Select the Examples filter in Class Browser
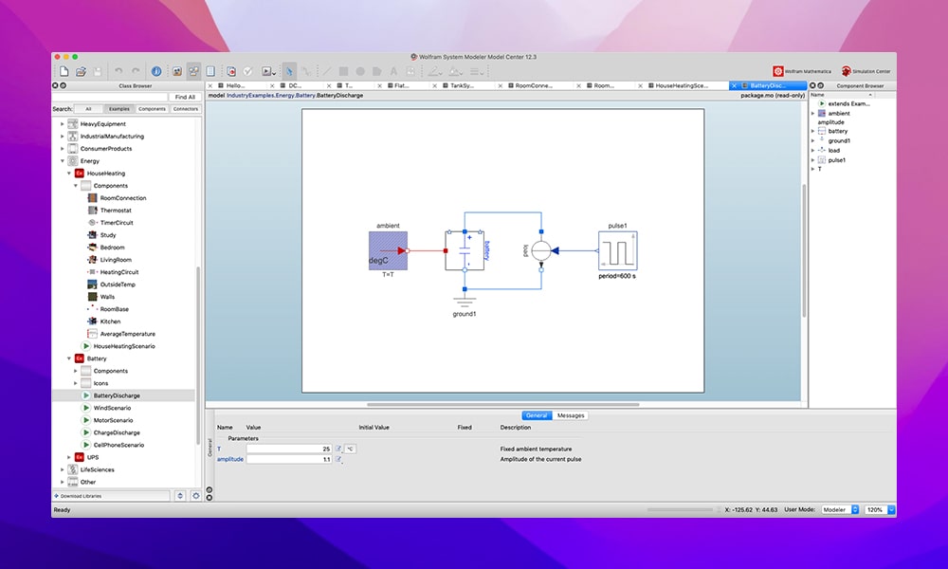Image resolution: width=948 pixels, height=569 pixels. 118,108
